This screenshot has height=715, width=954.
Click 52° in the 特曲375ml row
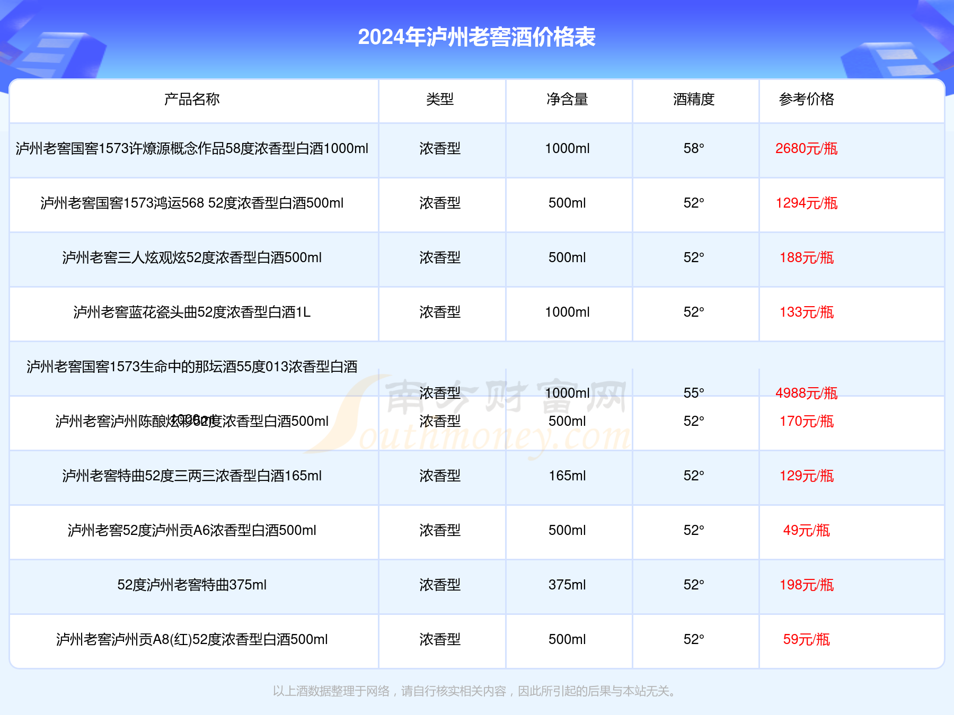(694, 585)
